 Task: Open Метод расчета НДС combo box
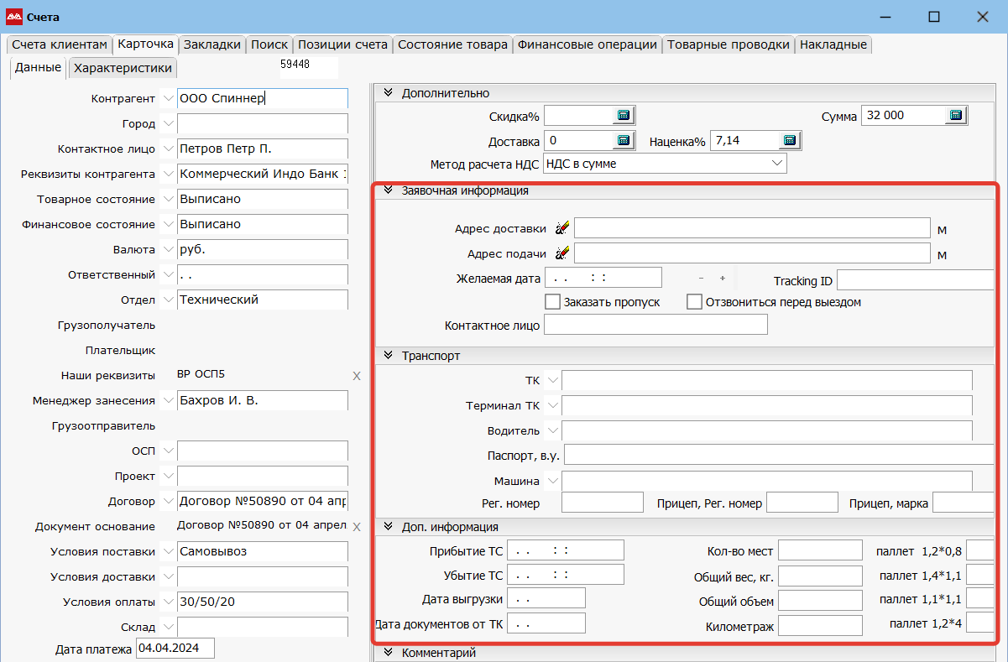[666, 164]
